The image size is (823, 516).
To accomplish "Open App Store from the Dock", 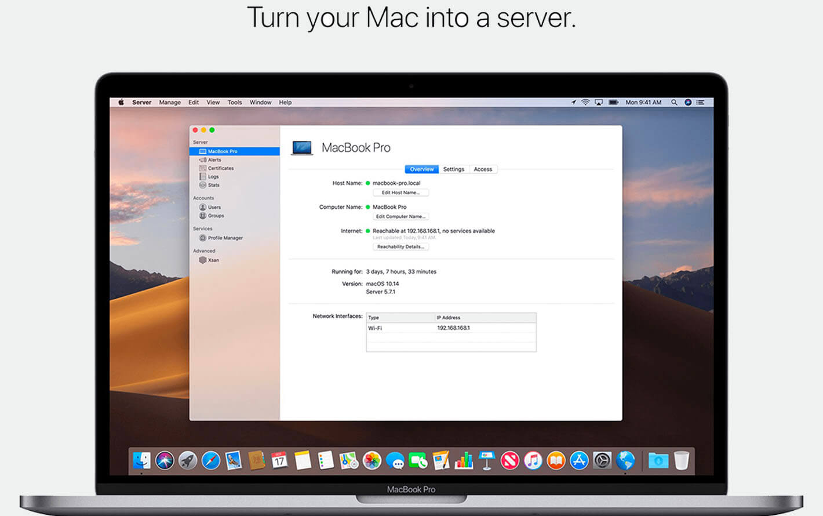I will (579, 461).
